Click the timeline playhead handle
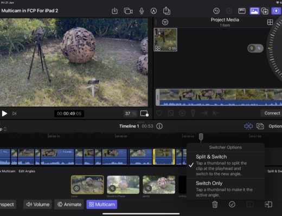The width and height of the screenshot is (282, 216). tap(201, 138)
